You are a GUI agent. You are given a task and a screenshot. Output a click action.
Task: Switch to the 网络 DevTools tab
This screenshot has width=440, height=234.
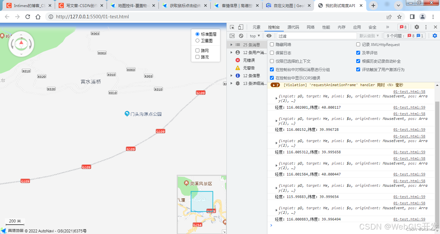tap(311, 27)
